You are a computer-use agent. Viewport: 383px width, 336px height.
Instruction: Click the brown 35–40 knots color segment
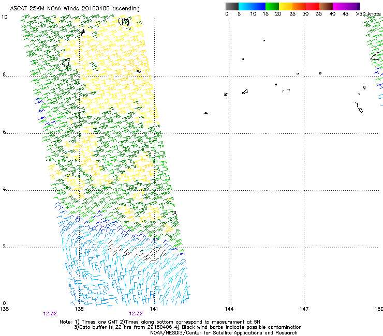[x=326, y=6]
